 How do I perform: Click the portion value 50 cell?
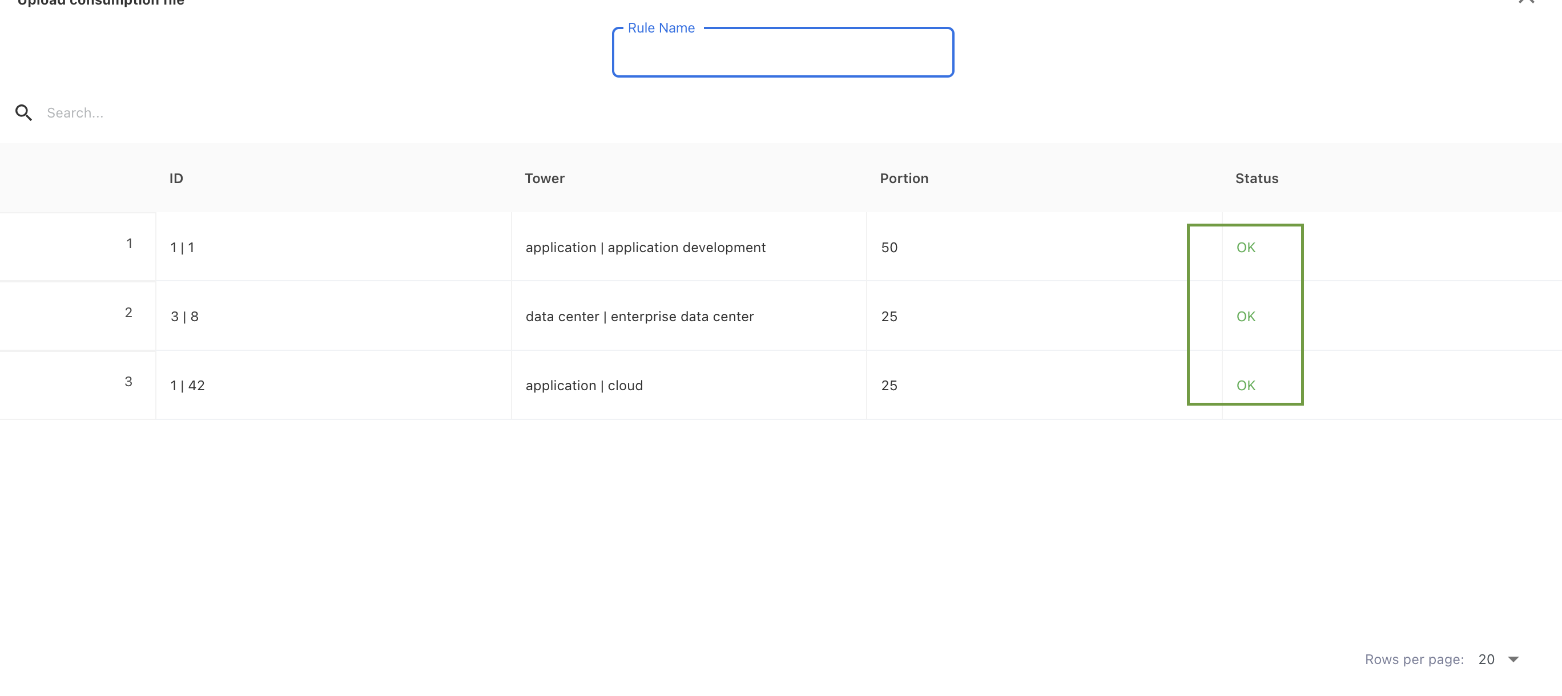tap(889, 247)
